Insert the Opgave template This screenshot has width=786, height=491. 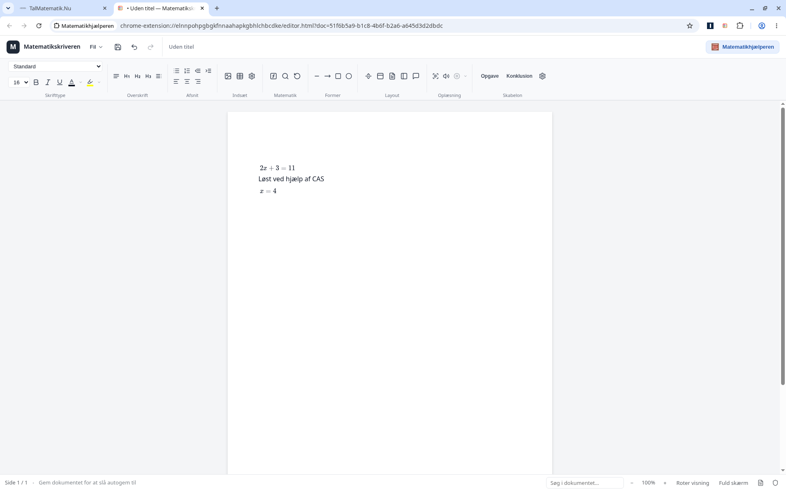490,76
